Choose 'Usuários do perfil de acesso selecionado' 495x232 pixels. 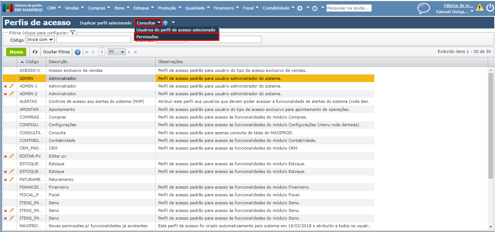[x=176, y=30]
